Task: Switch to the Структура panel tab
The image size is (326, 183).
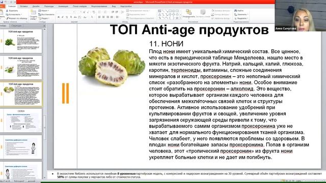Action: pyautogui.click(x=16, y=26)
